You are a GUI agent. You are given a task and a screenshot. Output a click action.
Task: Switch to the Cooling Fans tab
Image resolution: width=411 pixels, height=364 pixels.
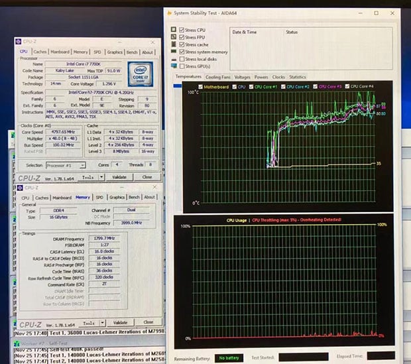218,77
